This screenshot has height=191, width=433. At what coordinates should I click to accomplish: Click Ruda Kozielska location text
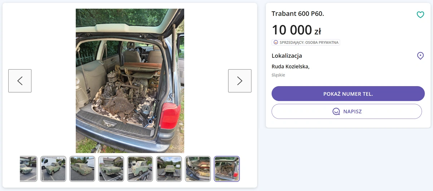(290, 66)
